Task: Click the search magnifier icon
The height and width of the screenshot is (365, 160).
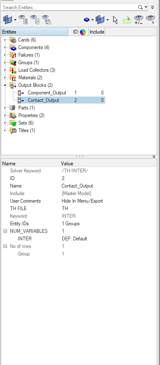Action: [x=140, y=7]
